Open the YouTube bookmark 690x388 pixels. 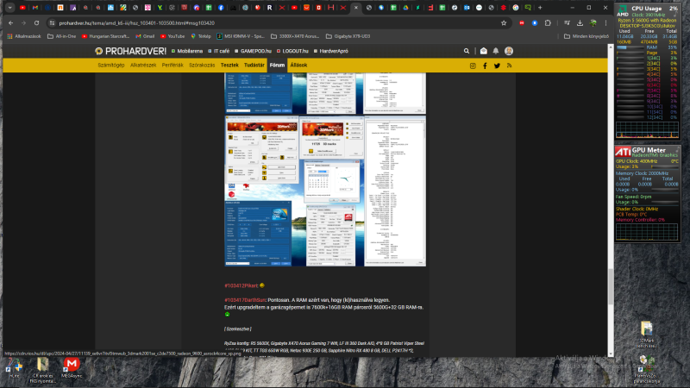[172, 36]
